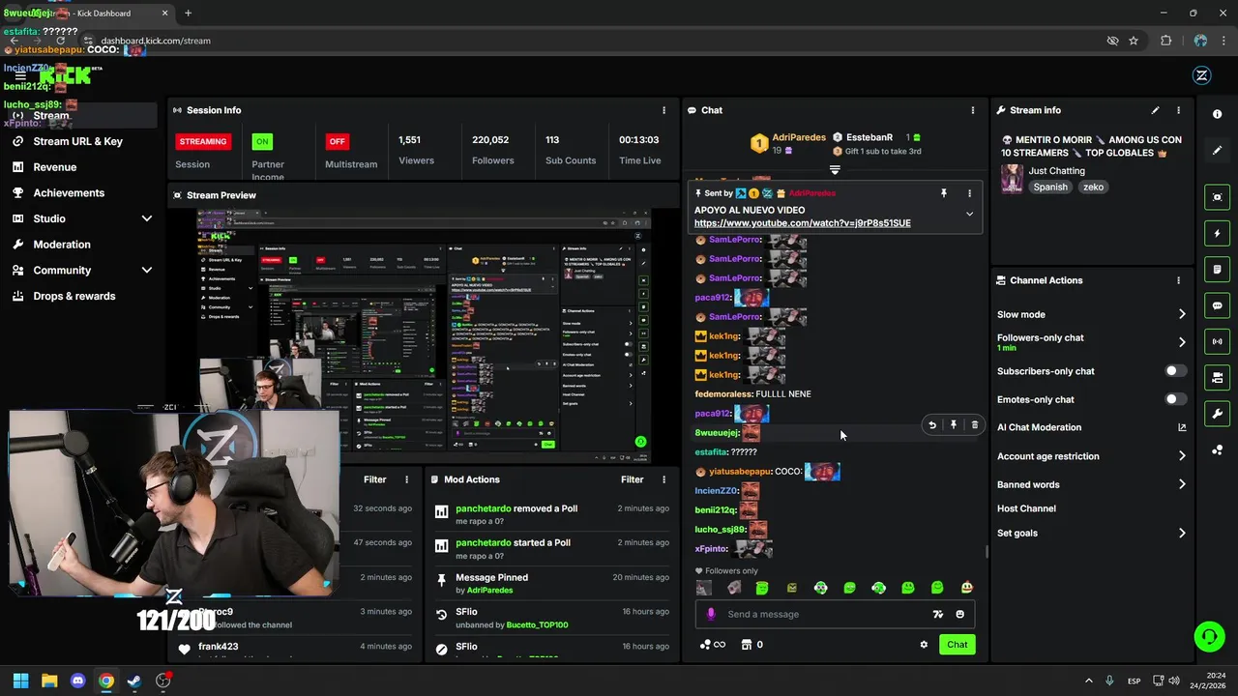This screenshot has height=696, width=1238.
Task: Open Account age restriction settings
Action: (1091, 456)
